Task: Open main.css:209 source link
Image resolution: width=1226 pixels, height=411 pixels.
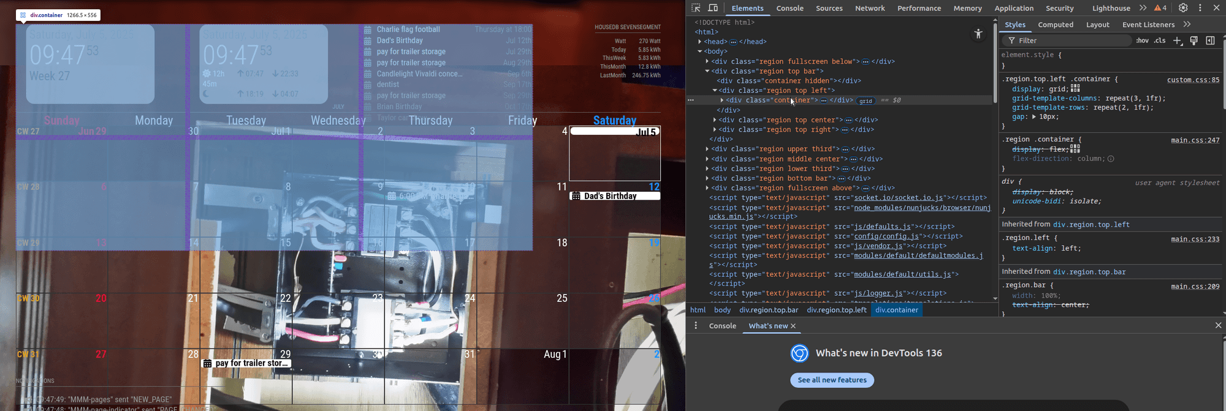Action: pos(1195,286)
